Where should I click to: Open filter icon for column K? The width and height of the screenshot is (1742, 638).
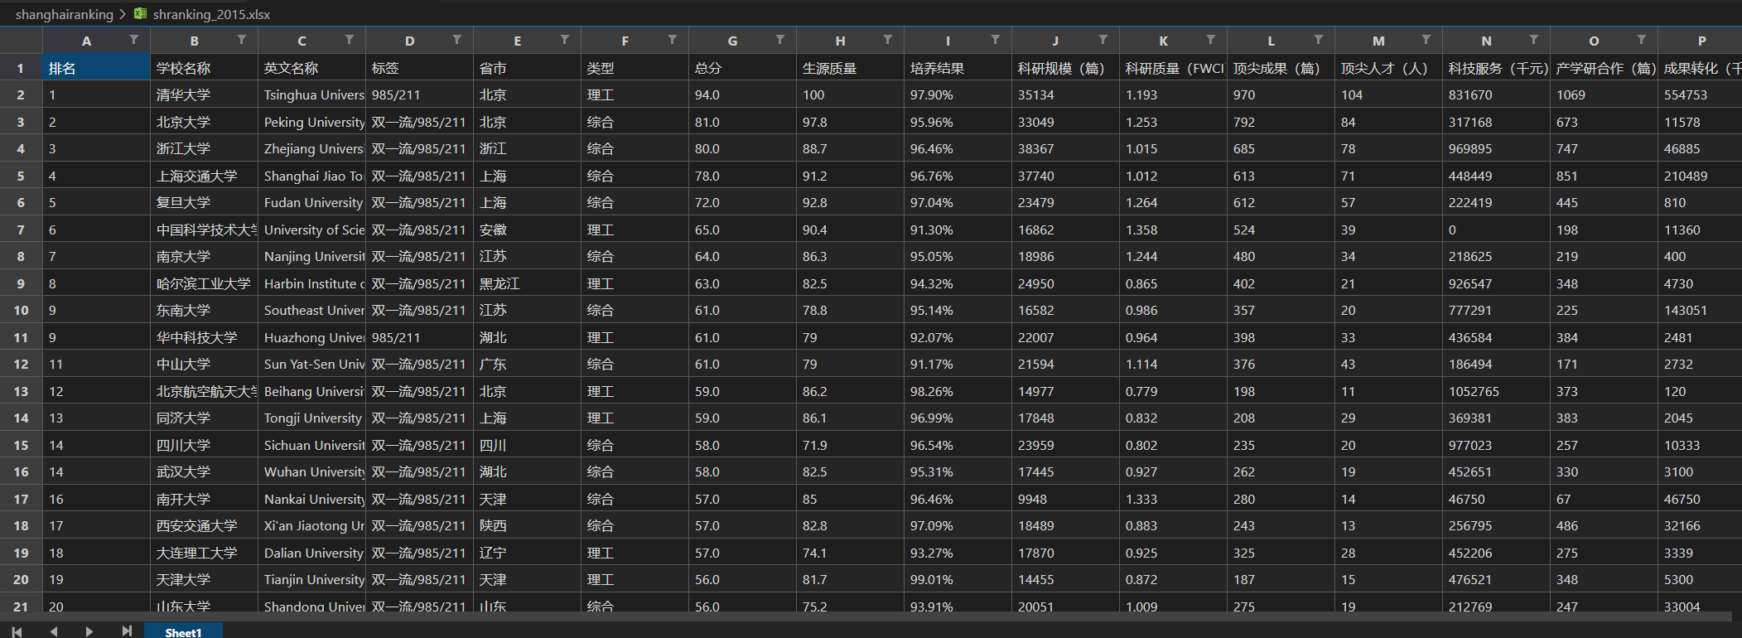[x=1211, y=40]
